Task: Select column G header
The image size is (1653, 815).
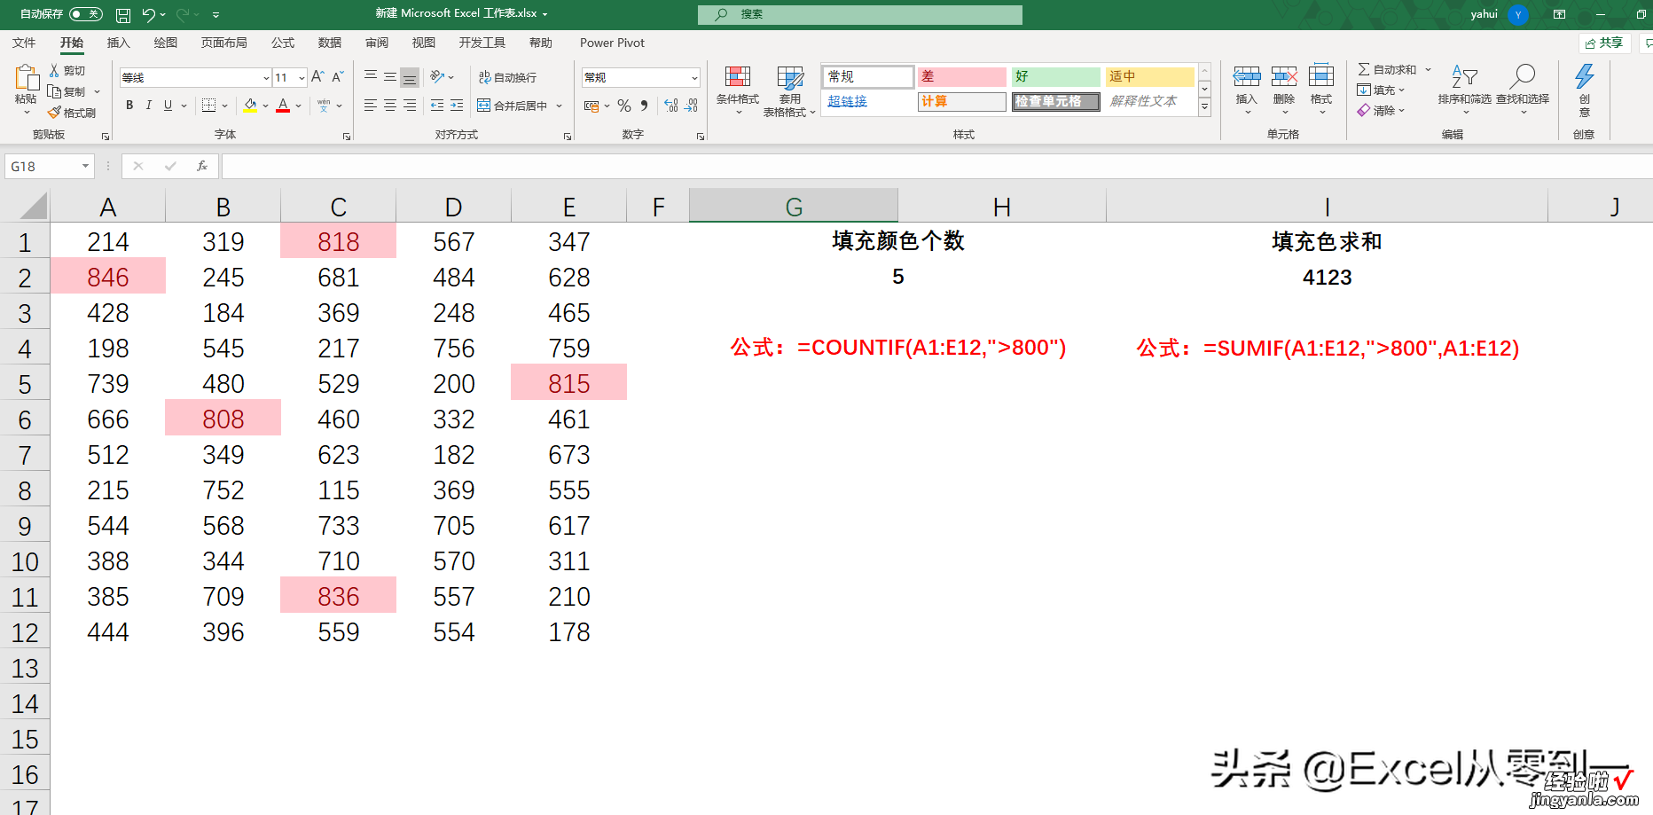Action: pos(794,207)
